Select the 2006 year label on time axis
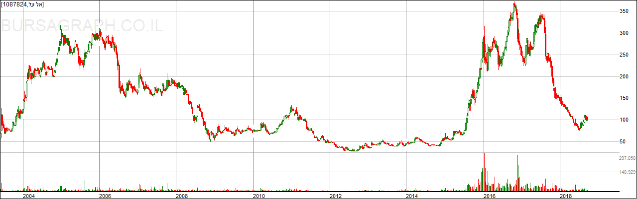 105,196
